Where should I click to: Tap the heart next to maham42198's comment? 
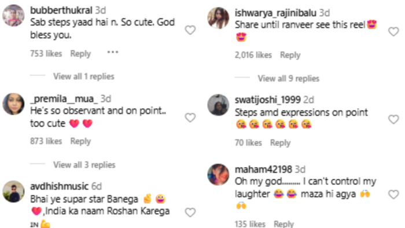pos(393,194)
